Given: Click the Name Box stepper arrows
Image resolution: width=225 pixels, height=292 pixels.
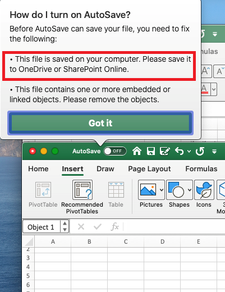Looking at the screenshot, I should pos(65,226).
